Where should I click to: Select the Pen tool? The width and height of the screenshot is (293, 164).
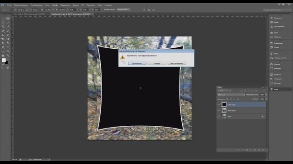[x=3, y=47]
